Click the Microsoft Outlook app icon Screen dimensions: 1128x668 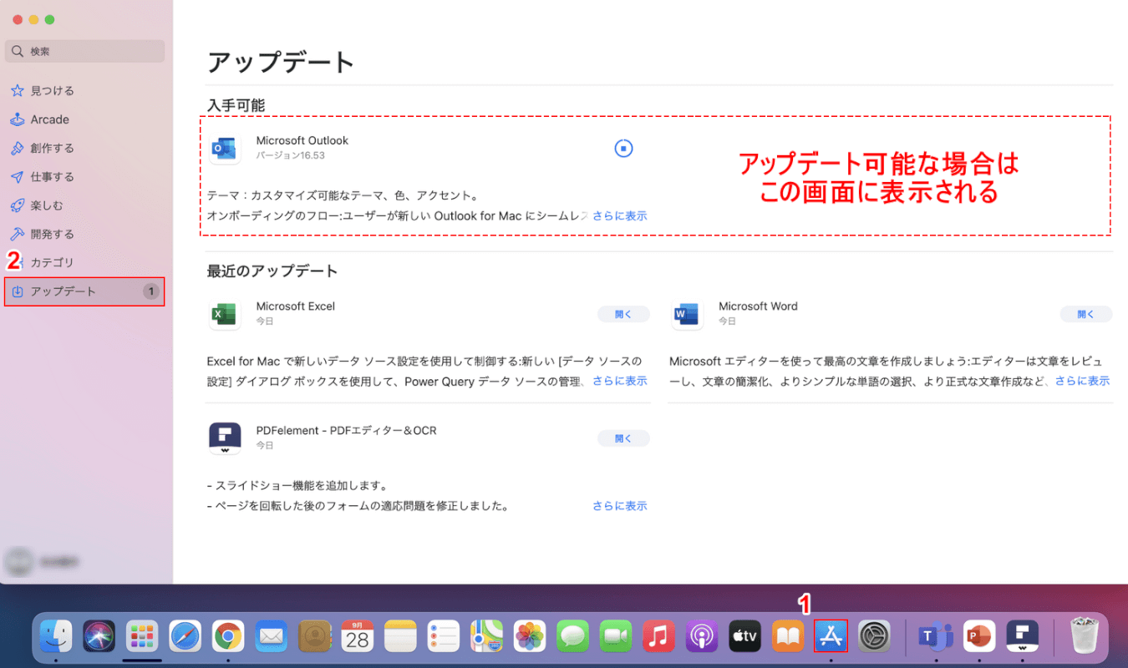(x=225, y=148)
